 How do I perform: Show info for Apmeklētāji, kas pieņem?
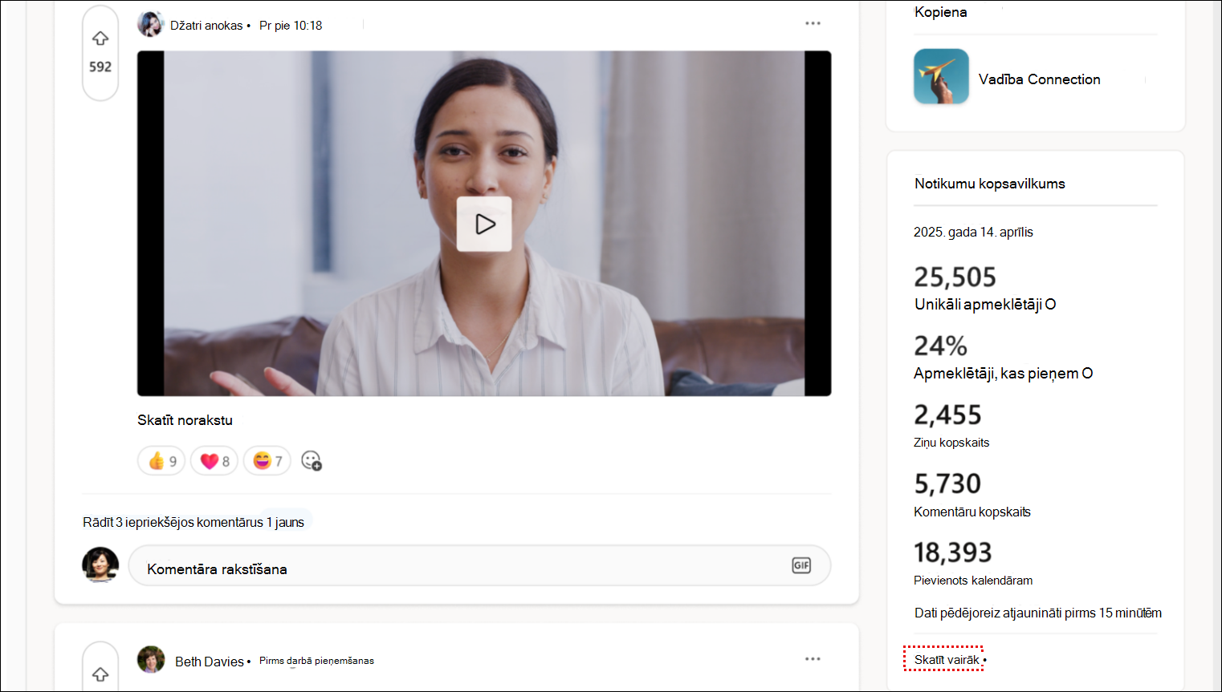1088,374
